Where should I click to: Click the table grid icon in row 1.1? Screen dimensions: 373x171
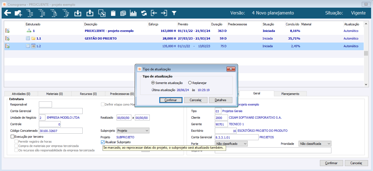click(28, 38)
